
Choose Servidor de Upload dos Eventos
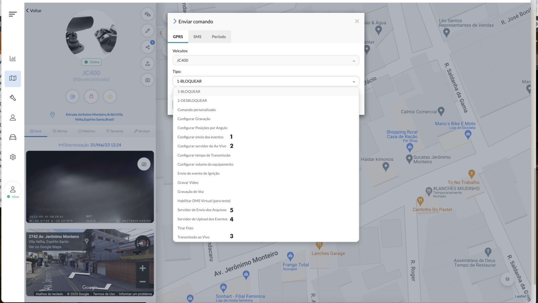266,219
